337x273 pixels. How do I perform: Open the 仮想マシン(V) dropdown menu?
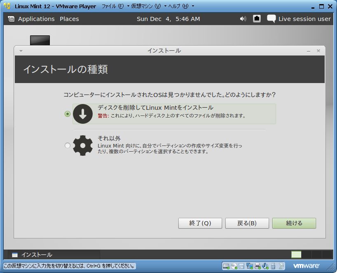click(149, 6)
